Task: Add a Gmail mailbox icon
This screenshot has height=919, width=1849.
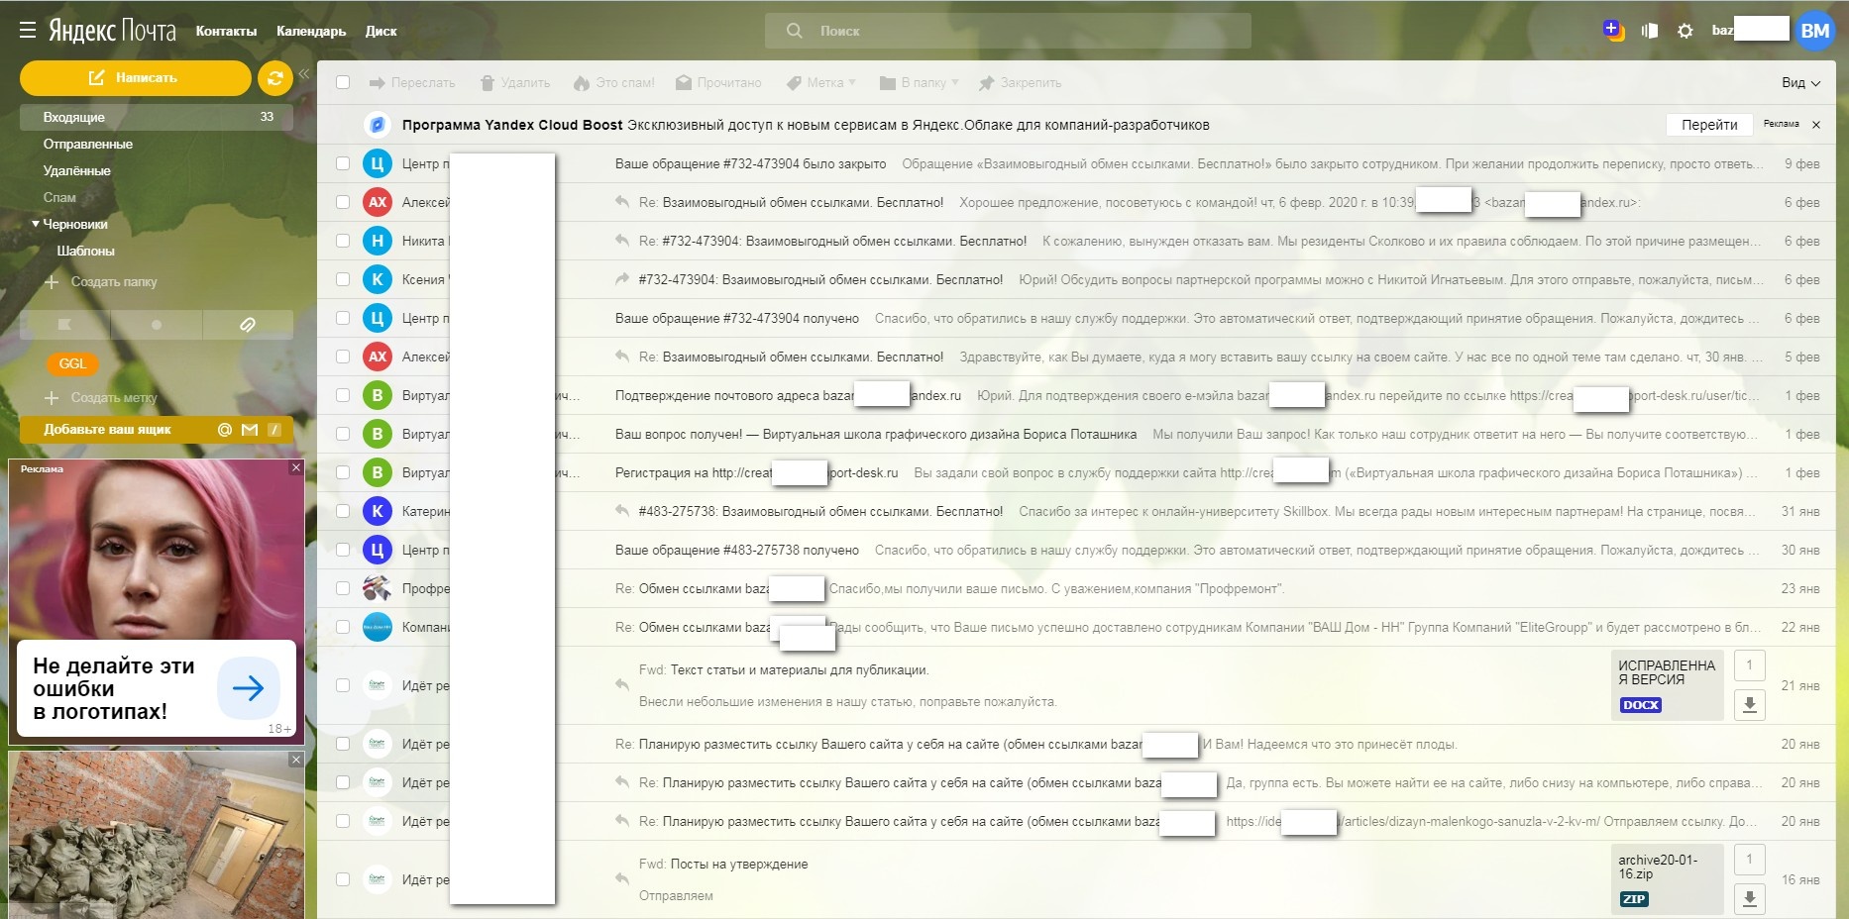Action: point(250,430)
